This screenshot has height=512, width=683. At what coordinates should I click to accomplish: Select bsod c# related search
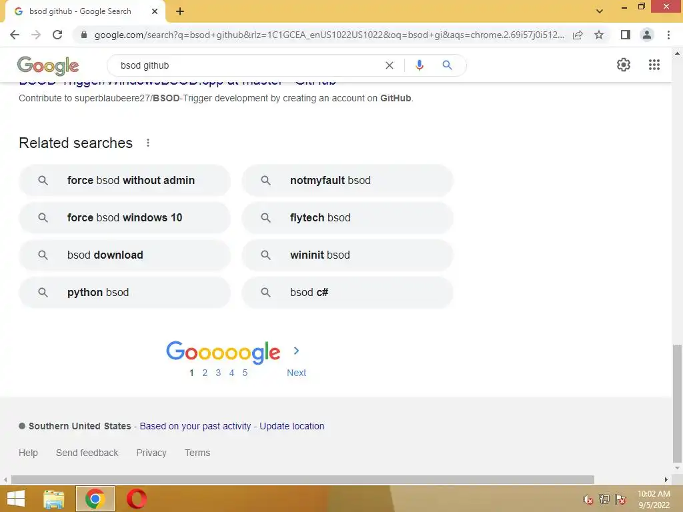[x=348, y=293]
